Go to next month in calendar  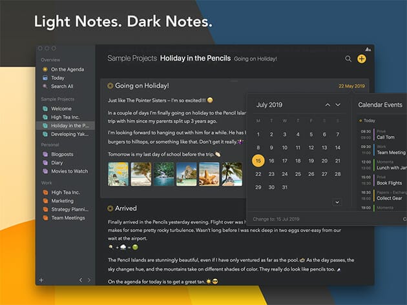[x=338, y=104]
